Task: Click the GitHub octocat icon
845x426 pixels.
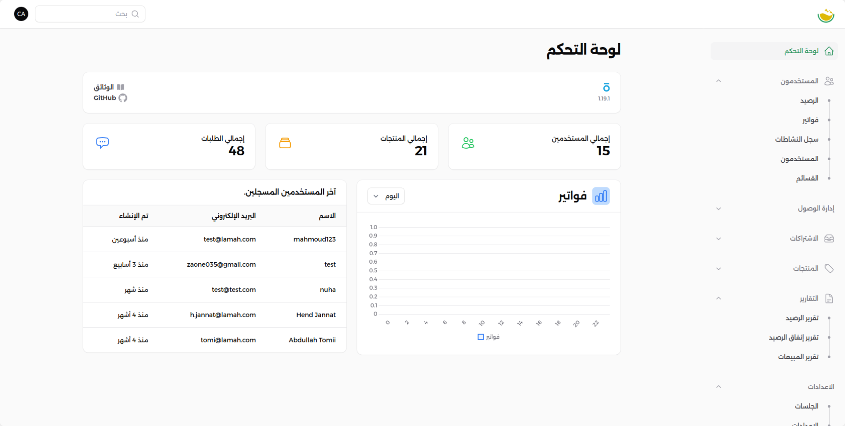Action: [123, 98]
